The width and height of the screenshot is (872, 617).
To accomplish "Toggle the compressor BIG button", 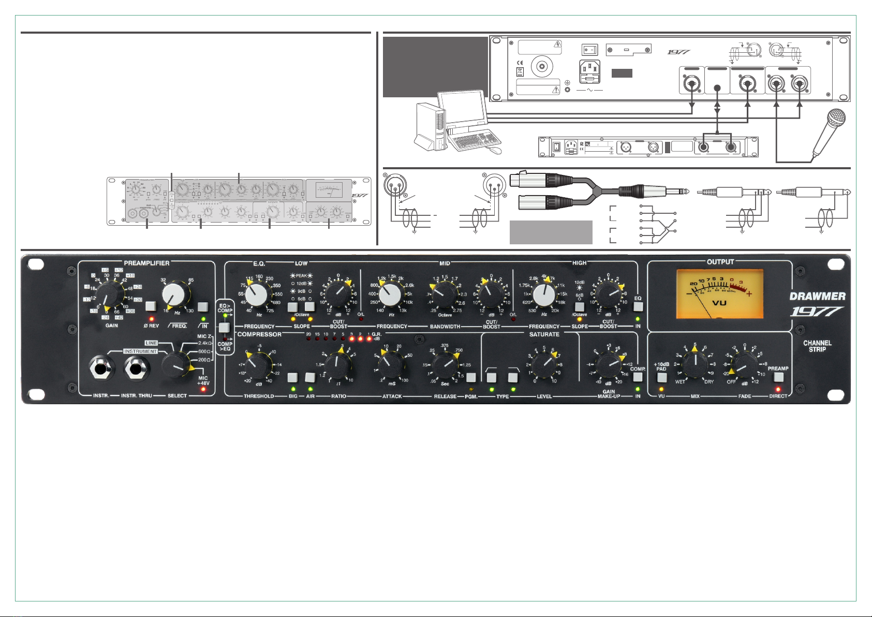I will [x=293, y=377].
